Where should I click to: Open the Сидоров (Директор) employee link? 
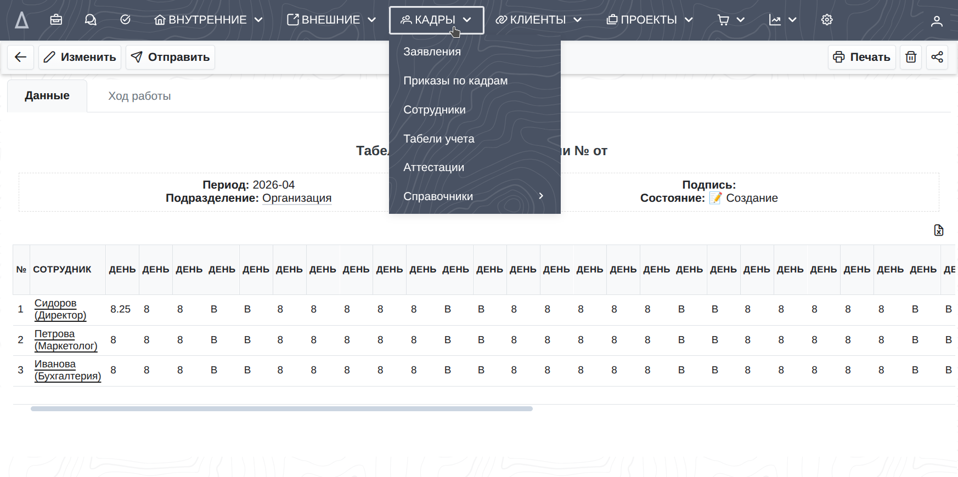pyautogui.click(x=60, y=309)
